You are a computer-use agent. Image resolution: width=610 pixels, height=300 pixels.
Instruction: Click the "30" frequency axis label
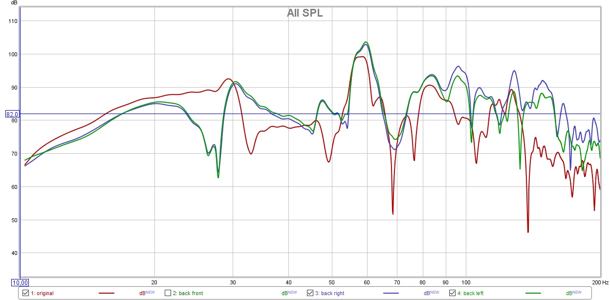point(233,282)
